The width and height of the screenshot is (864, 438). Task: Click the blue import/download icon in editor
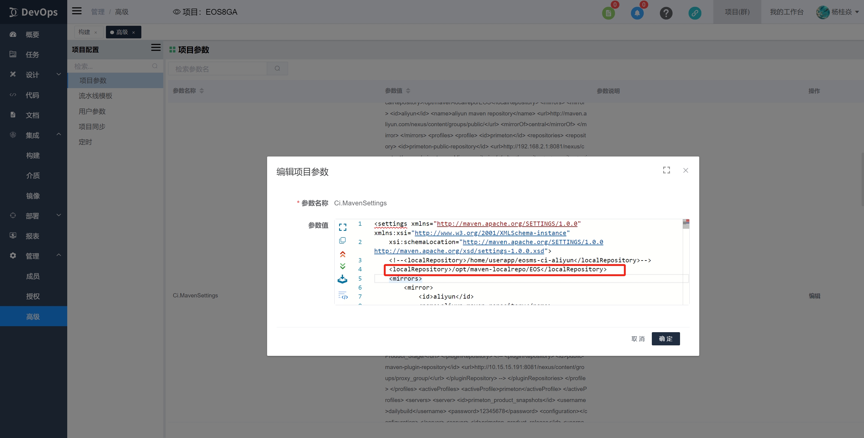pyautogui.click(x=342, y=279)
